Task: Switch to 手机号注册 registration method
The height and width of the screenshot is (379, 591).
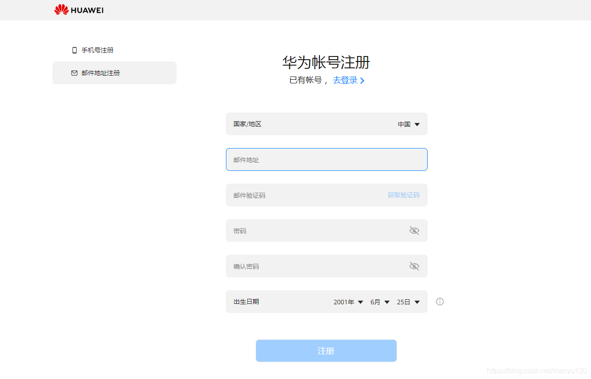Action: 97,50
